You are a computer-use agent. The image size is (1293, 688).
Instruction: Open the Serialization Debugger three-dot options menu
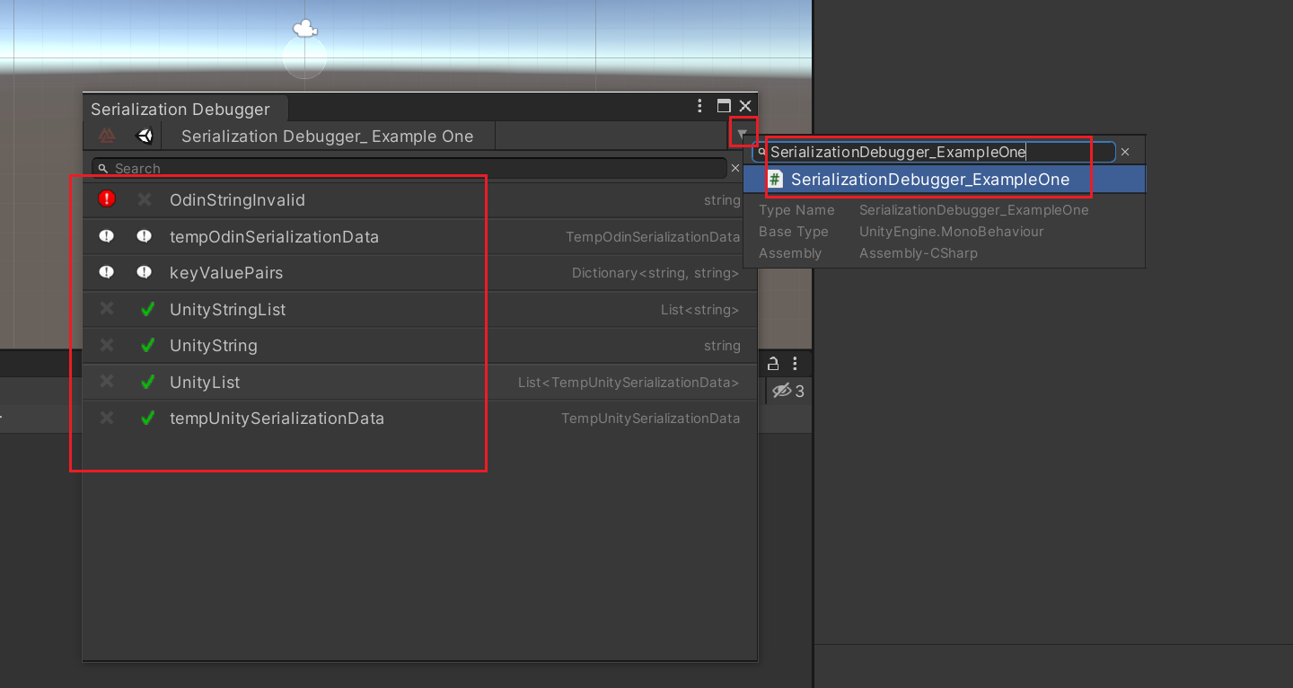point(700,106)
